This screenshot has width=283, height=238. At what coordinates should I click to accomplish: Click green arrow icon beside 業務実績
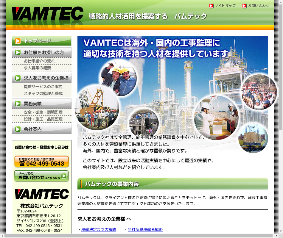click(18, 104)
